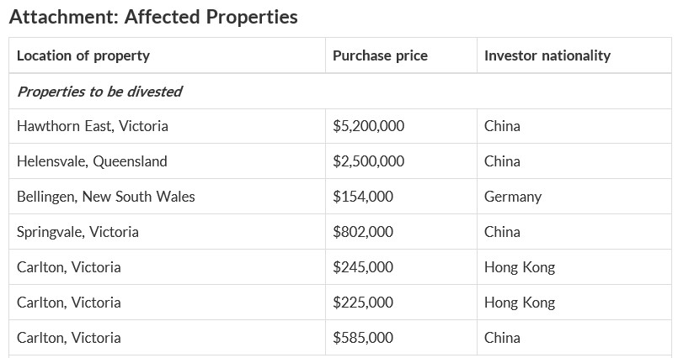
Task: Click the $245,000 purchase price cell
Action: 363,267
